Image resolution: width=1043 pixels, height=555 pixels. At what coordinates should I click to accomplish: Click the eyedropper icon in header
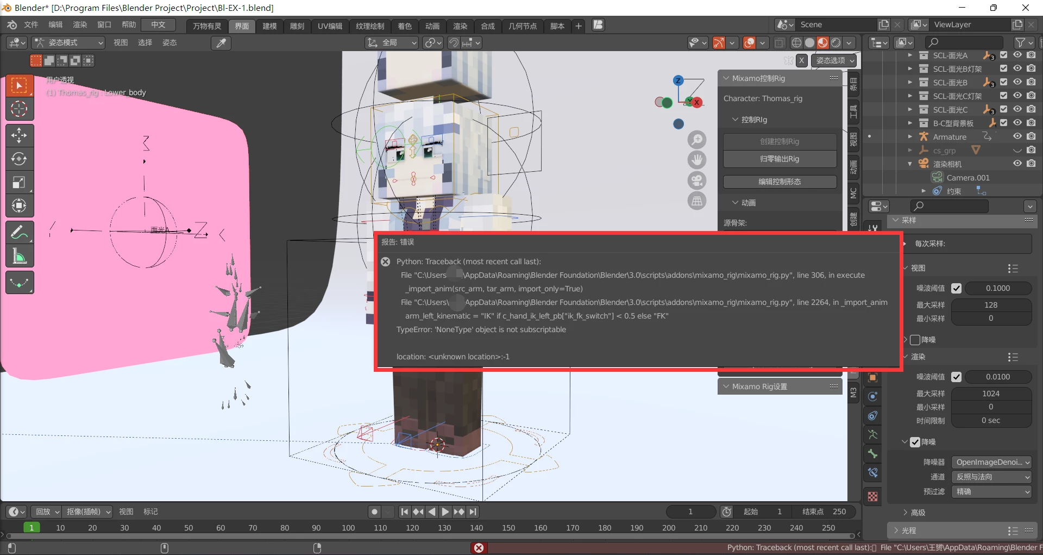click(x=221, y=43)
